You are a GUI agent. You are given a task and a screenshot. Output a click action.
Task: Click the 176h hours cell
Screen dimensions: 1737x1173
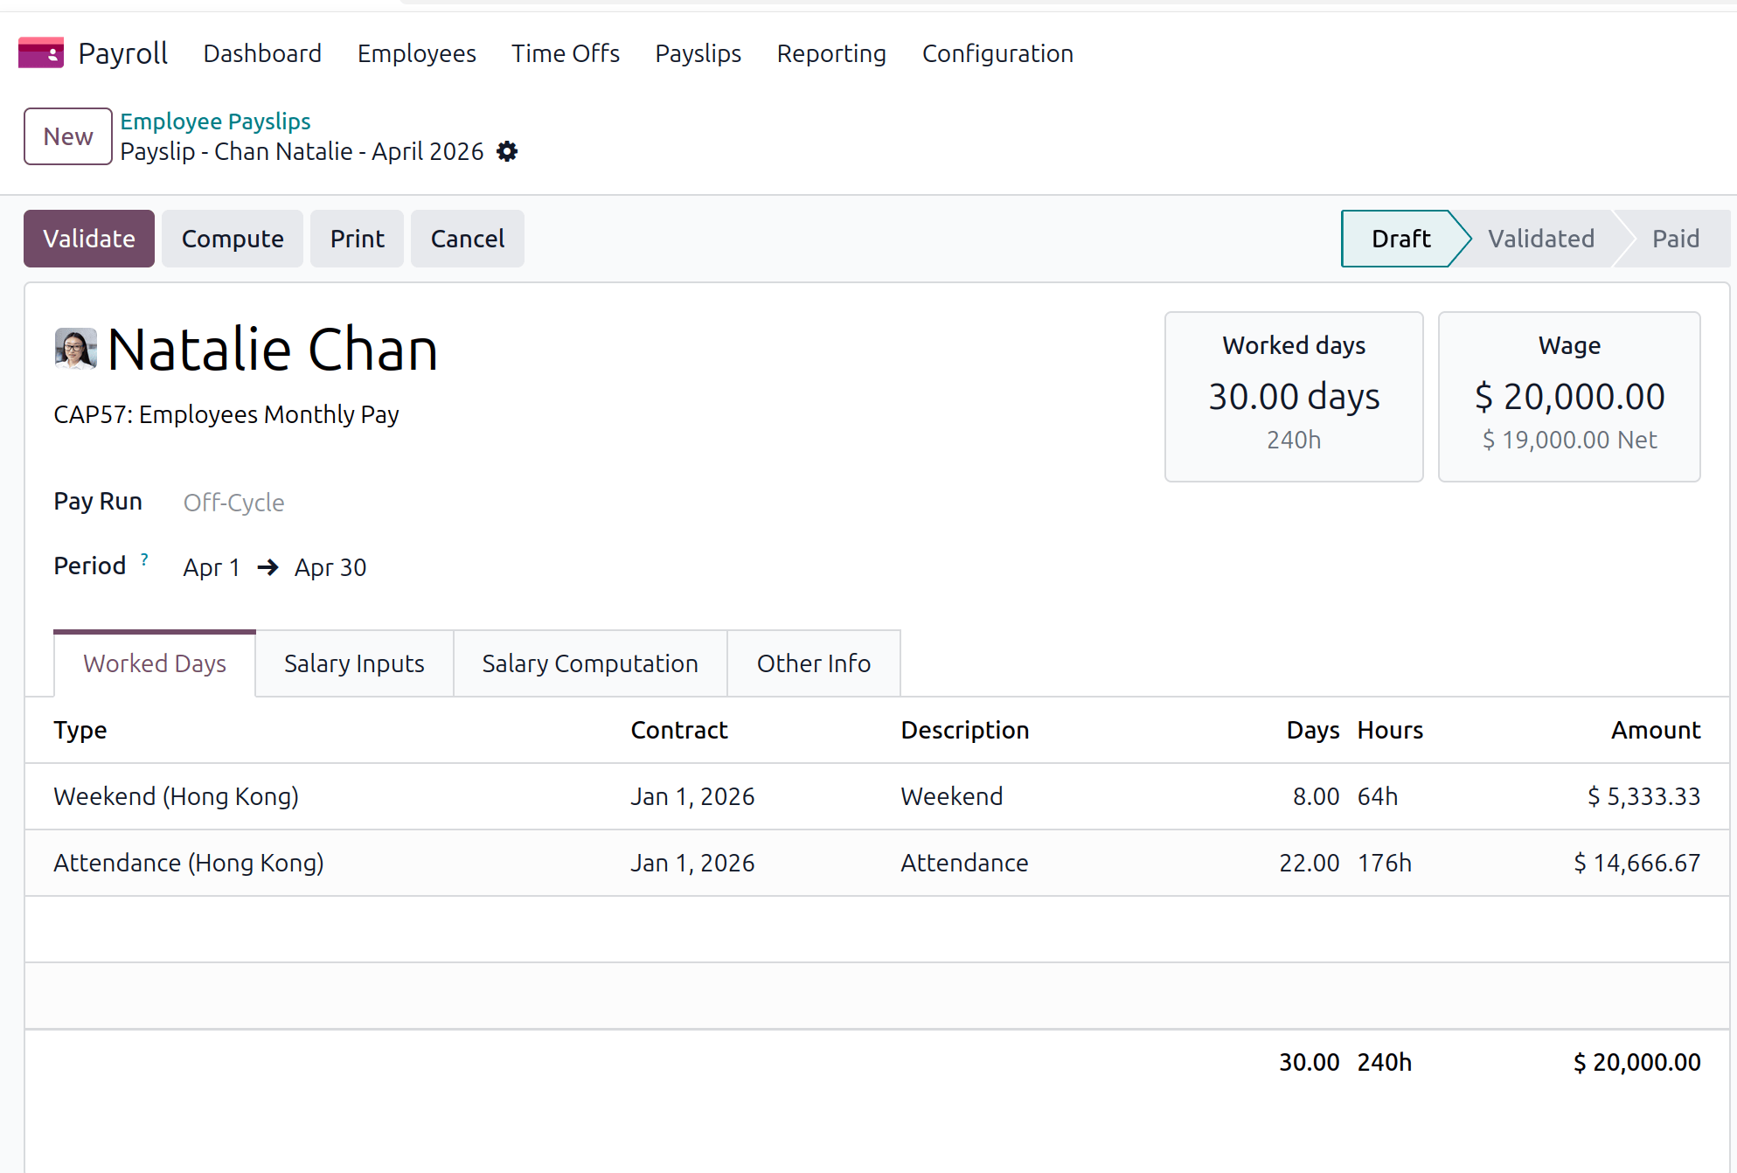coord(1385,863)
